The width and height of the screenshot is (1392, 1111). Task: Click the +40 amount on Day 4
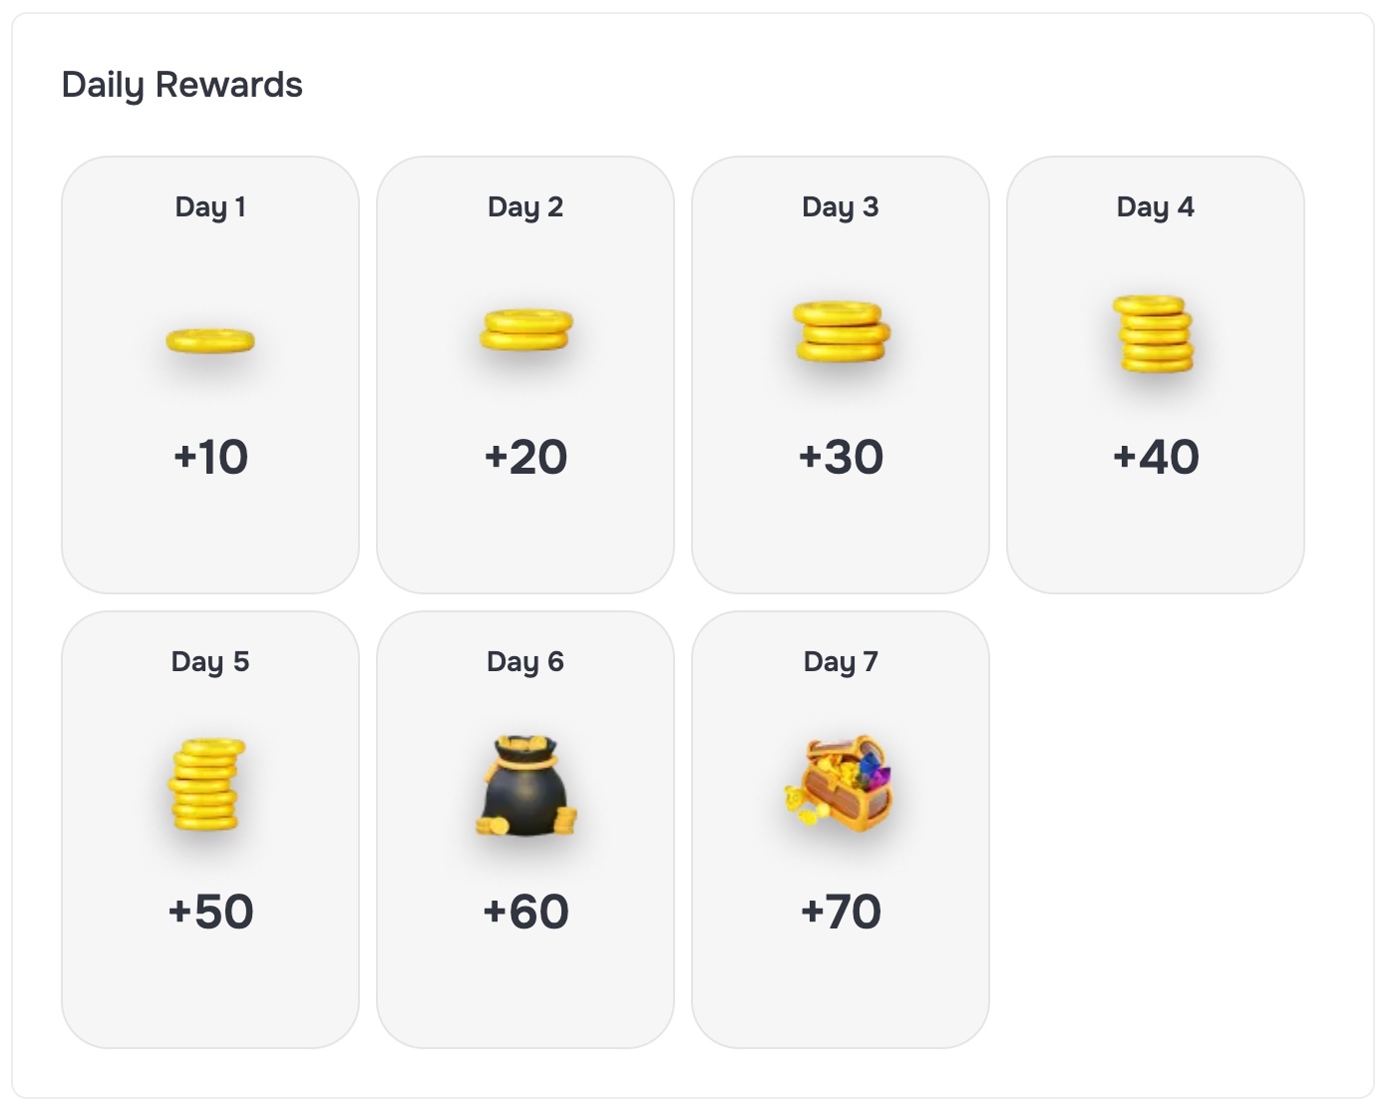click(1155, 457)
